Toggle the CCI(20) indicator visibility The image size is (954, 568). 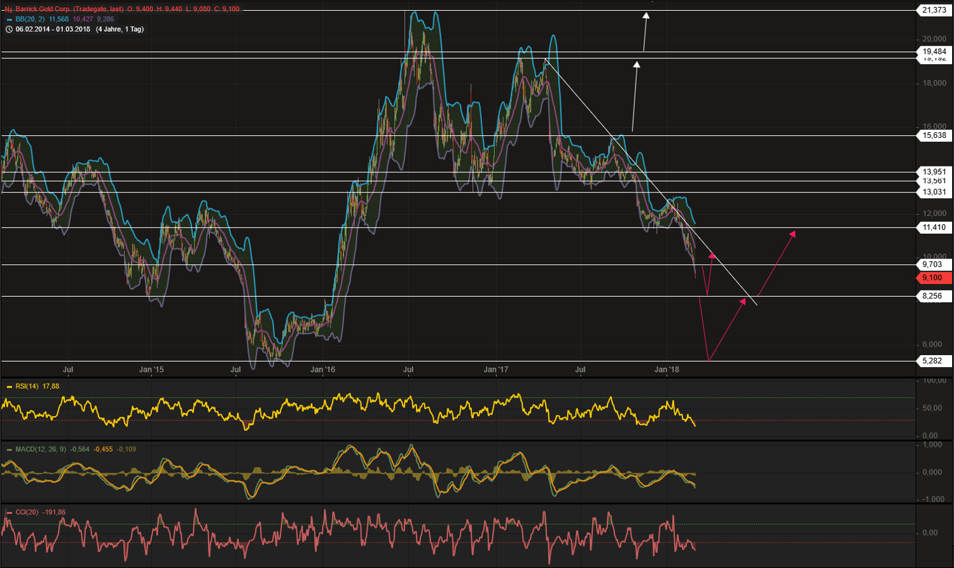29,511
